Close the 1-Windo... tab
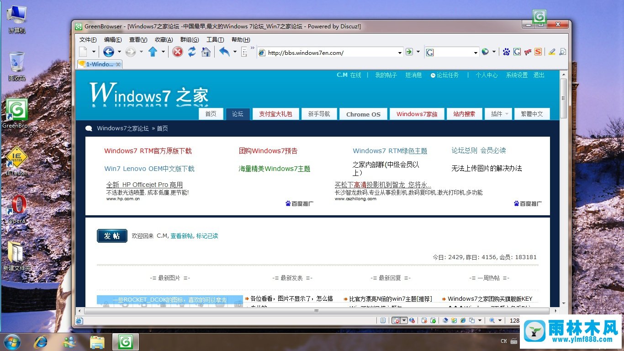 point(118,64)
